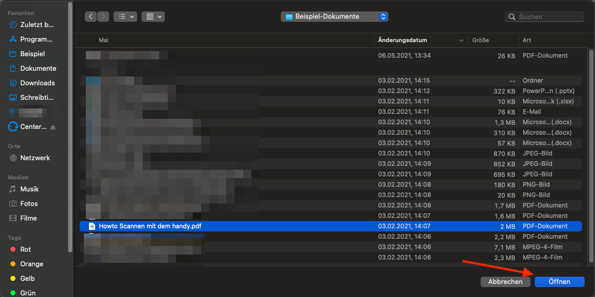Open the grouping options dropdown

click(x=153, y=16)
